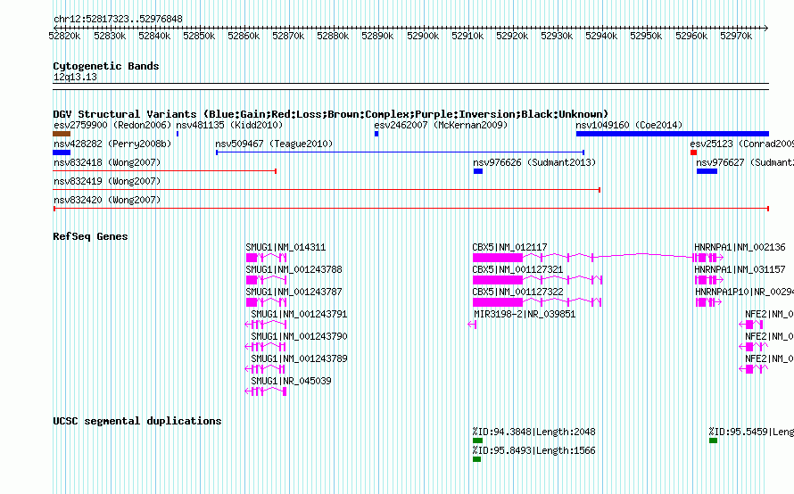Viewport: 794px width, 494px height.
Task: Click the green block under %ID:95.8493 label
Action: coord(476,459)
